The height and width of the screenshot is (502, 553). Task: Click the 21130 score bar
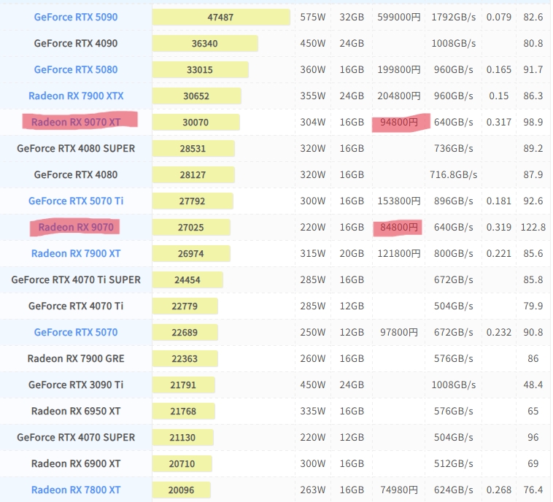(182, 438)
